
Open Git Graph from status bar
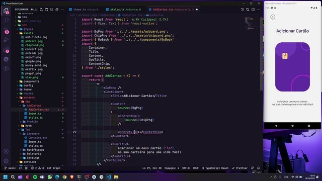tap(53, 168)
